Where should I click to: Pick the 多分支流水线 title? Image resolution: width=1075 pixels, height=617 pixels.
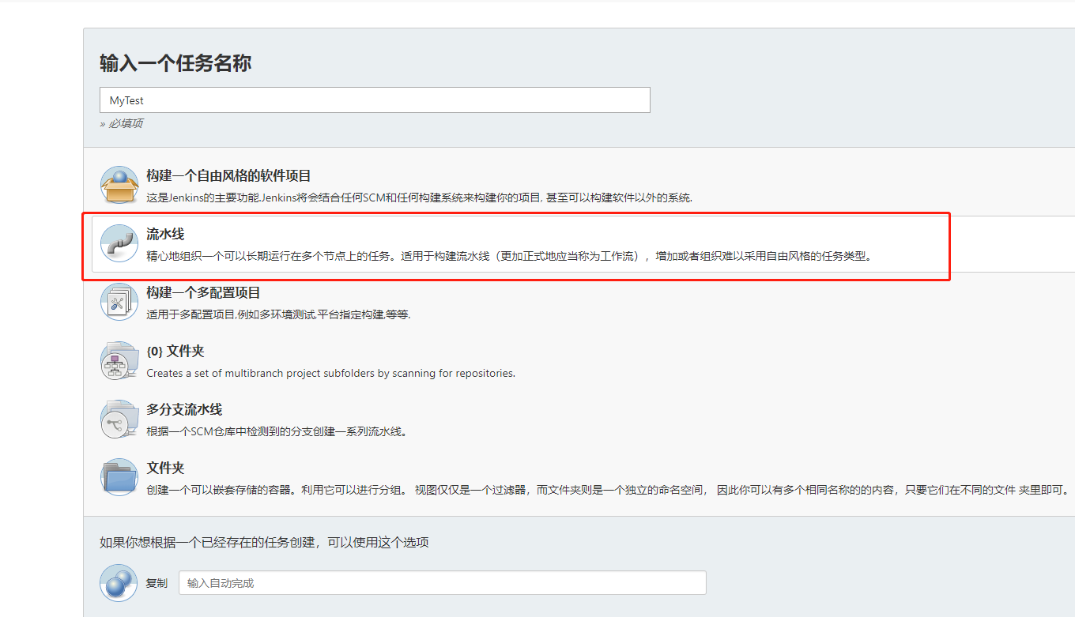point(184,409)
